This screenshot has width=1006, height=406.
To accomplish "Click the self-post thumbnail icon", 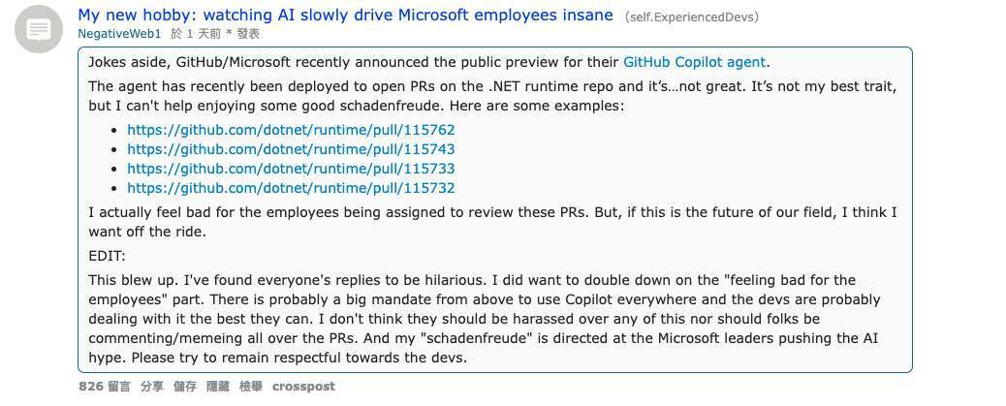I will tap(39, 29).
